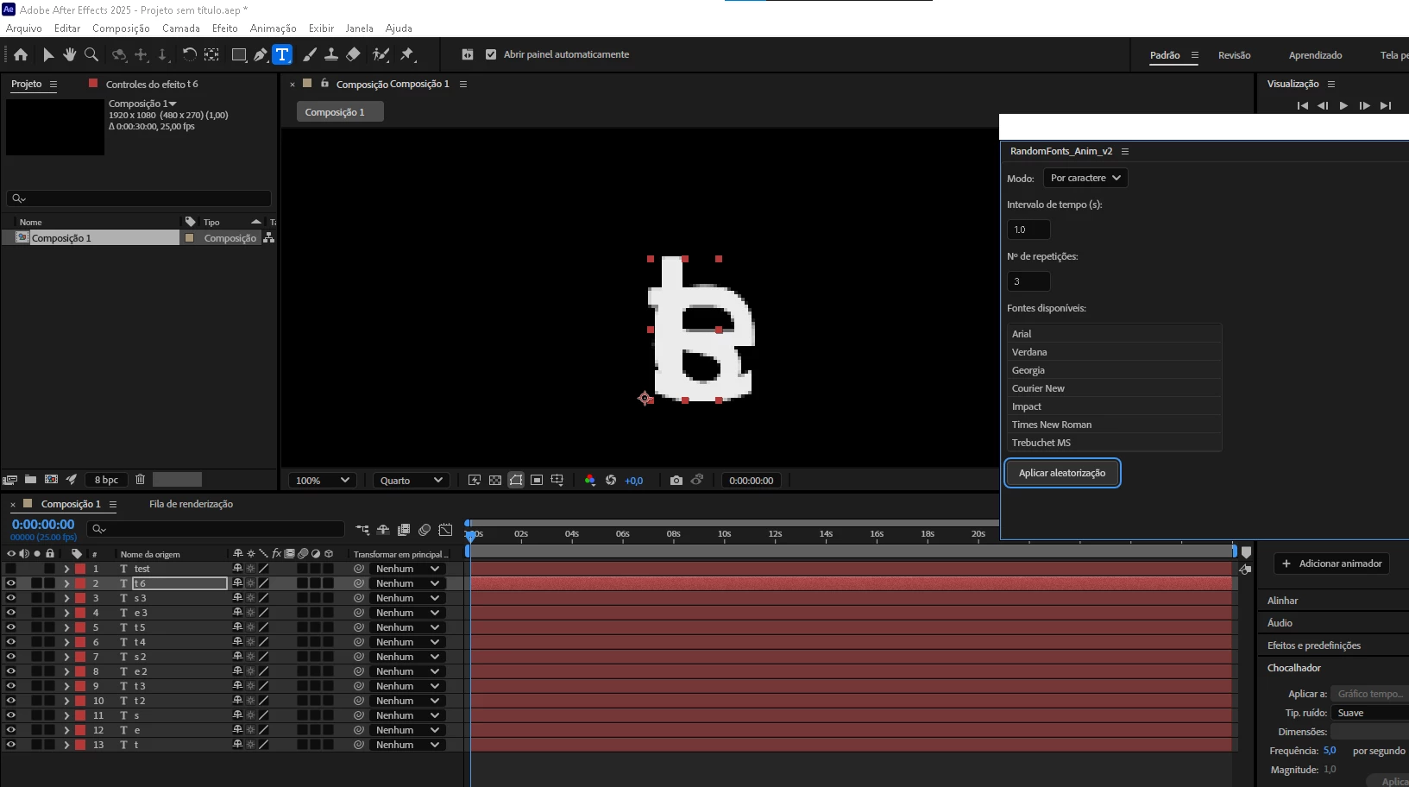Select the Eraser tool

point(353,54)
